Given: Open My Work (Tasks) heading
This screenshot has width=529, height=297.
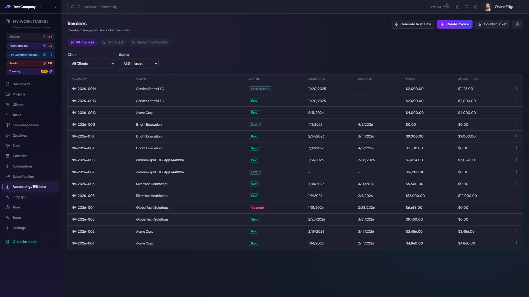Looking at the screenshot, I should [30, 21].
